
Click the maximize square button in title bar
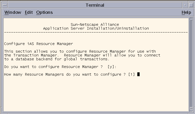pyautogui.click(x=191, y=5)
